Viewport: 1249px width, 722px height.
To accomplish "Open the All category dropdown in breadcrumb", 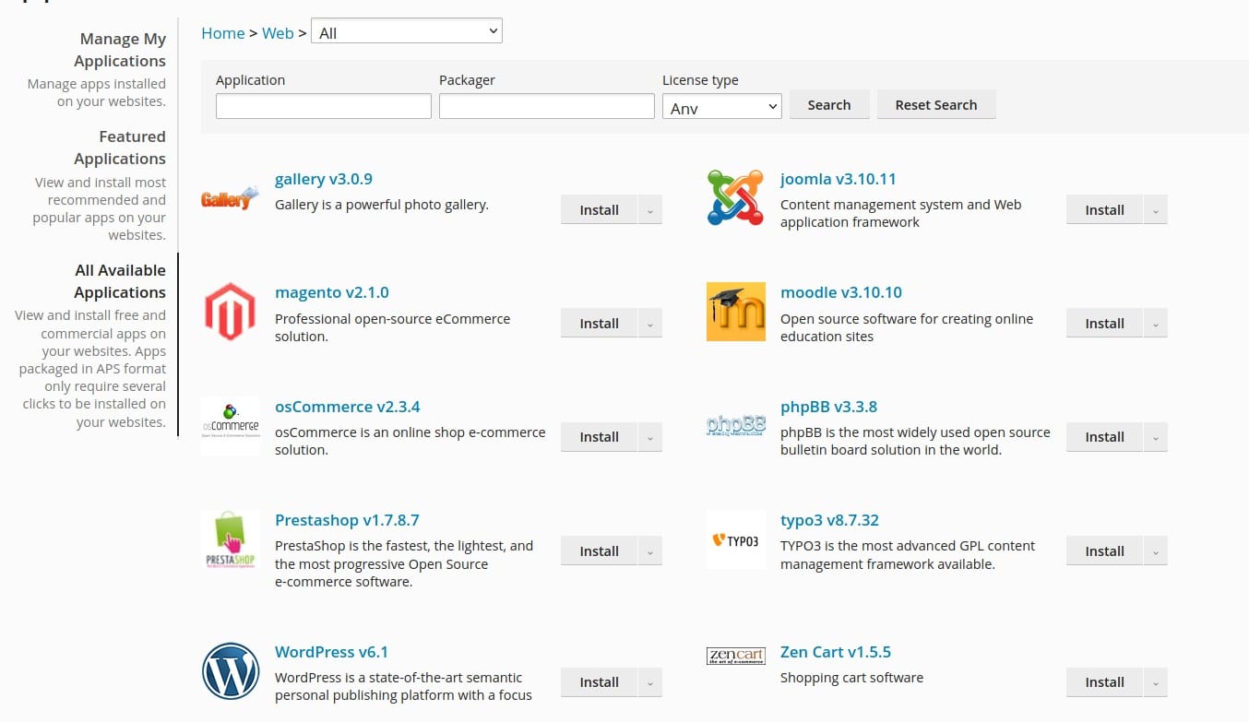I will coord(407,32).
